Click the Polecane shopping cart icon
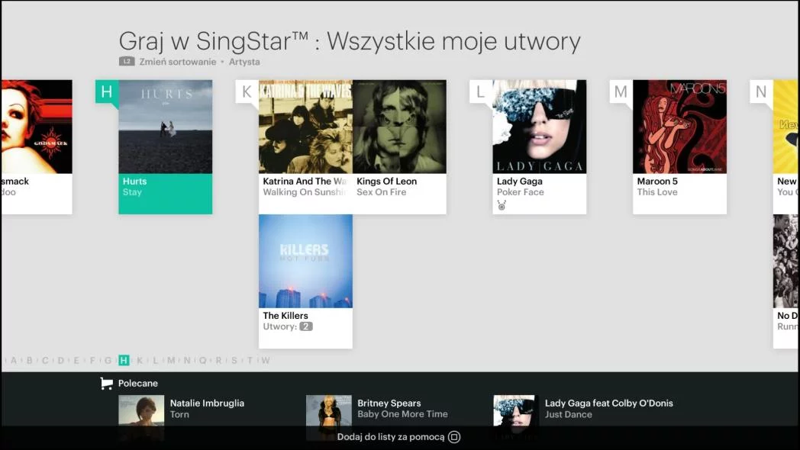 pos(106,383)
